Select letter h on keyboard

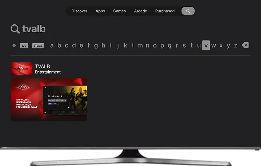pyautogui.click(x=103, y=45)
